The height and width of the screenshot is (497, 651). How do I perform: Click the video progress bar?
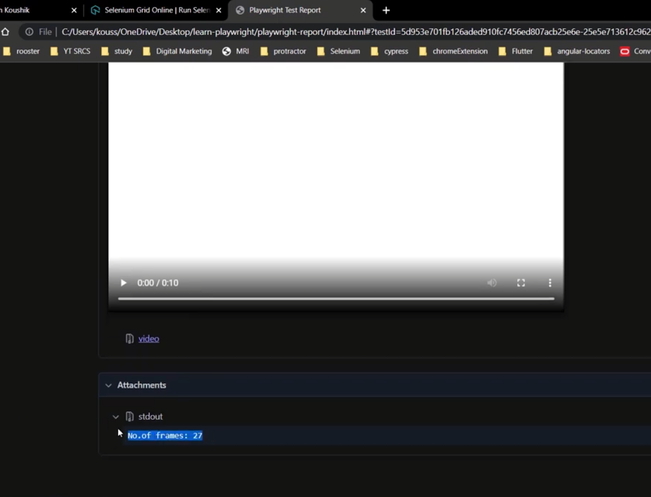click(x=336, y=298)
